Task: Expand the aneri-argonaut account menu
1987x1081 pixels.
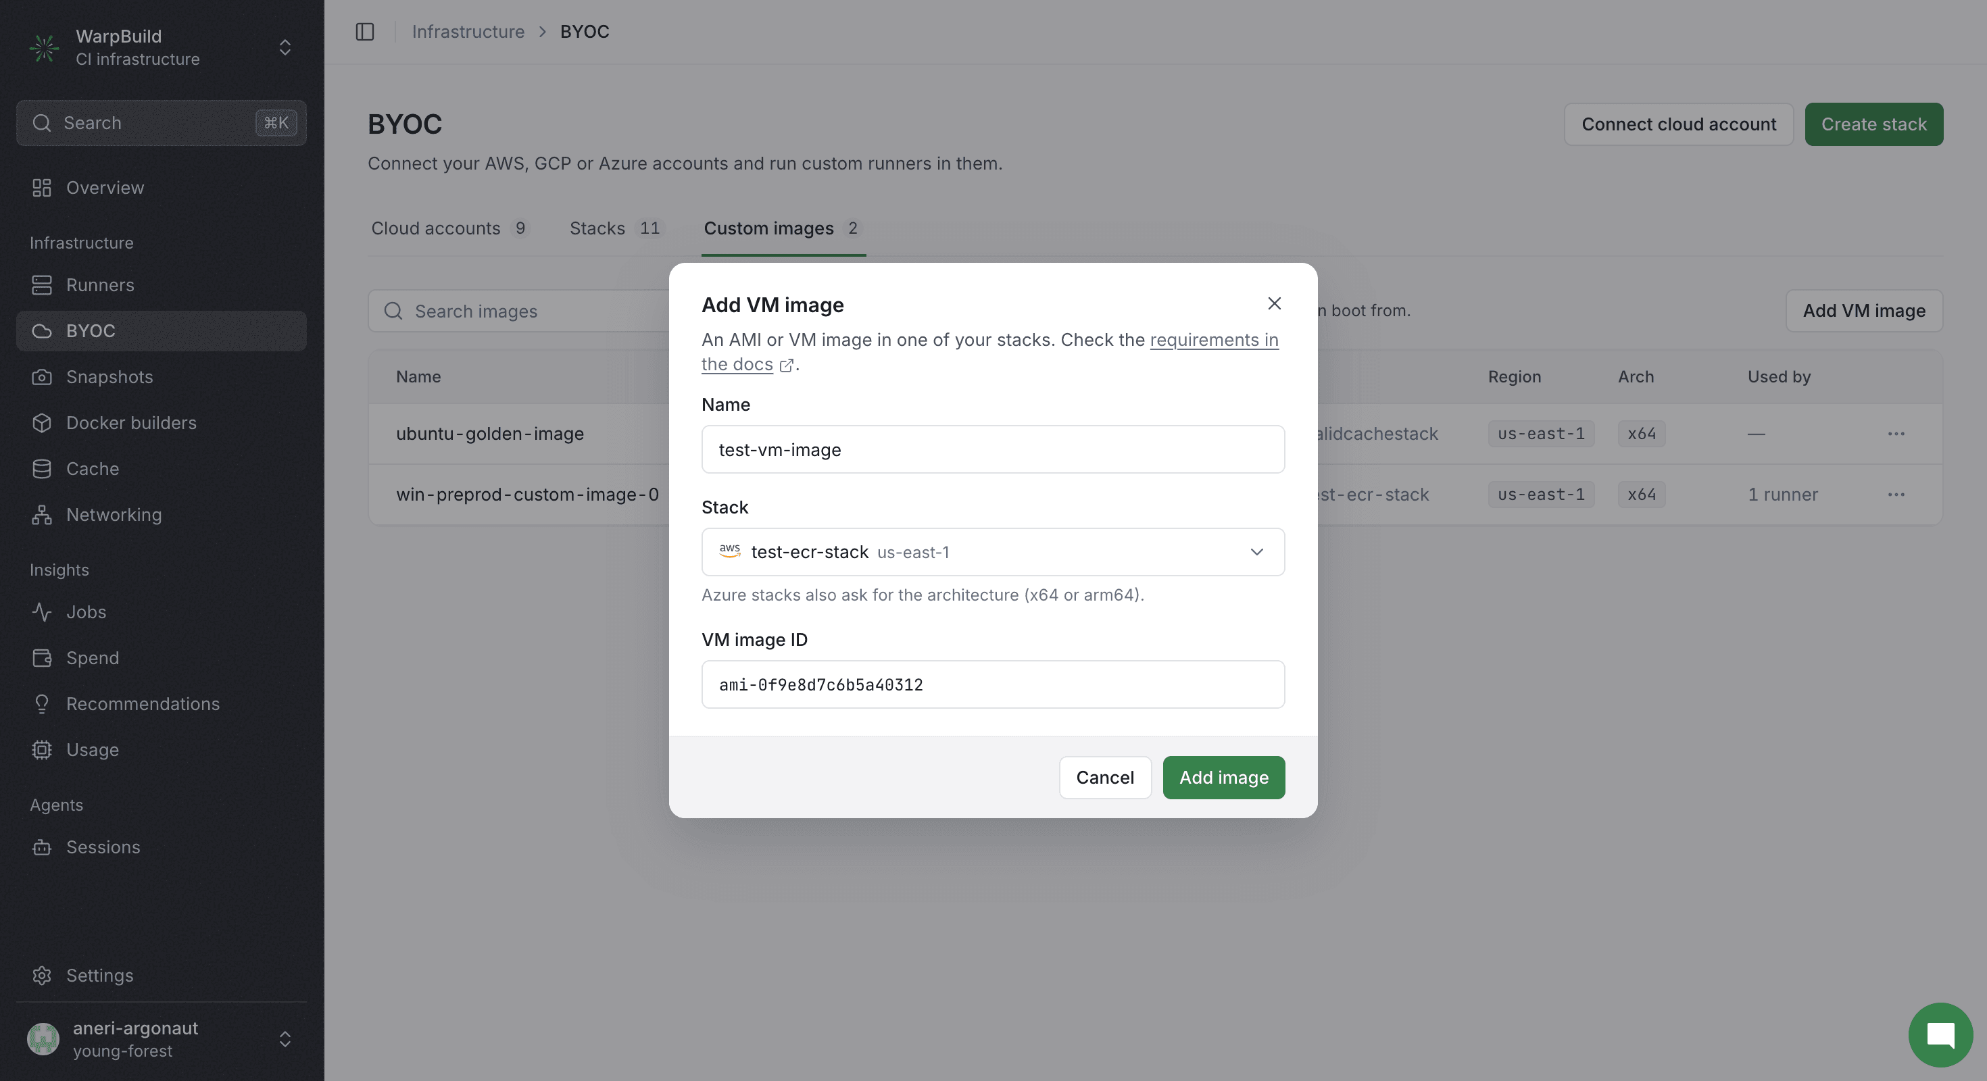Action: click(x=285, y=1038)
